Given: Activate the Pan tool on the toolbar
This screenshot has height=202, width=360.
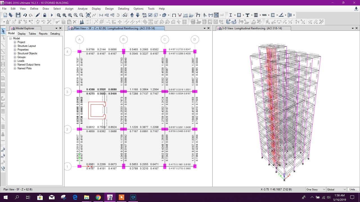Looking at the screenshot, I should pos(88,15).
